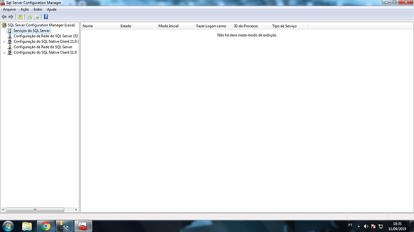Click icon beside SQL Native Client 11.0 (
Image resolution: width=414 pixels, height=232 pixels.
tap(10, 41)
